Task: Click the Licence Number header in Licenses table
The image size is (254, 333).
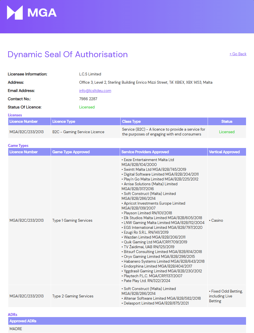Action: click(24, 122)
